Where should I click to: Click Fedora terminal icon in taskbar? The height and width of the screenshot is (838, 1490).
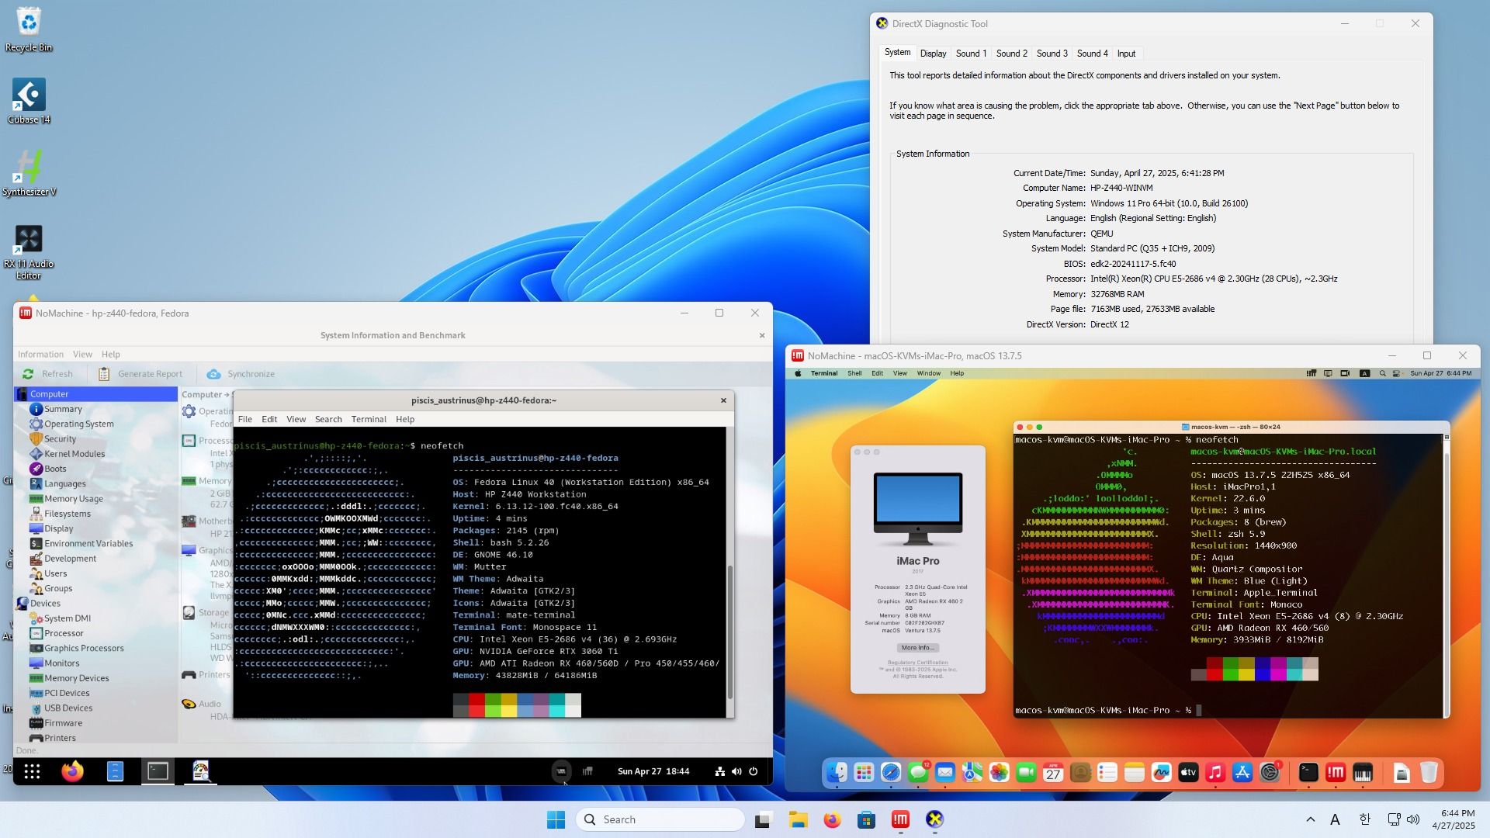click(x=158, y=771)
